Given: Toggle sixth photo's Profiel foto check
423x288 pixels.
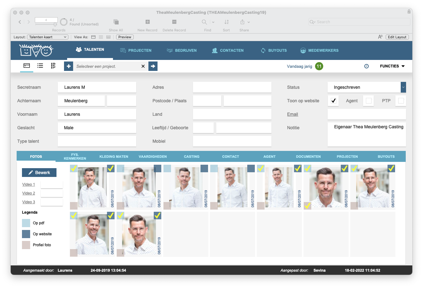Looking at the screenshot, I should (x=308, y=206).
